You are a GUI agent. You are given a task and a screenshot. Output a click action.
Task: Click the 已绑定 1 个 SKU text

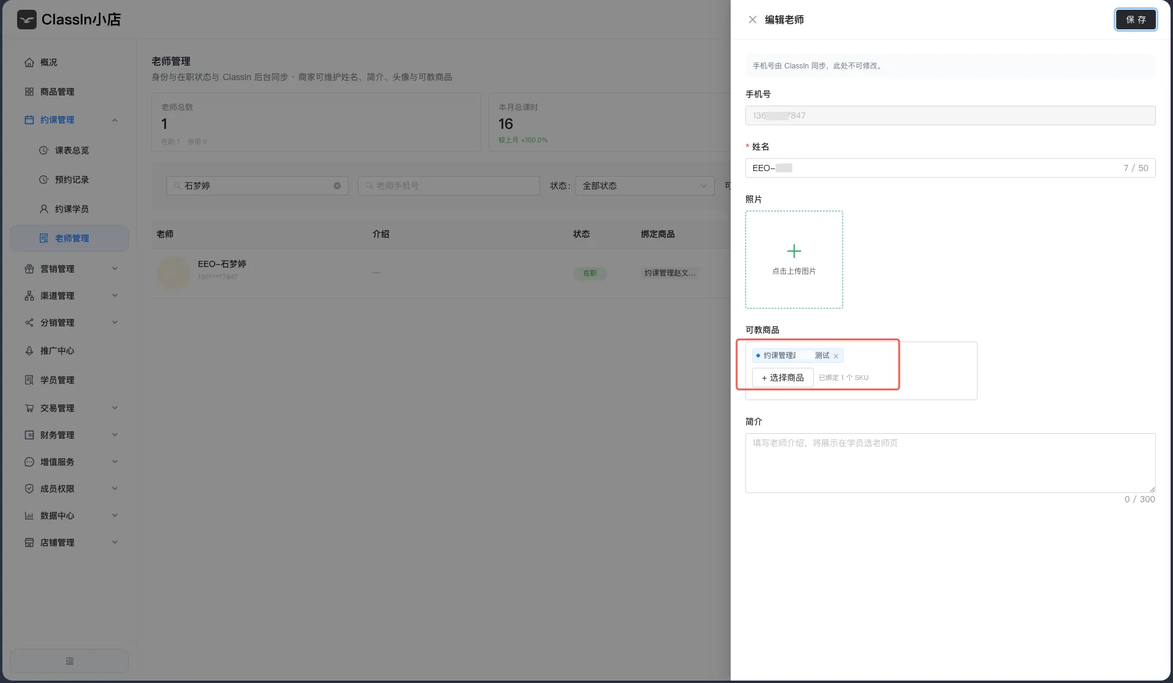pyautogui.click(x=844, y=378)
